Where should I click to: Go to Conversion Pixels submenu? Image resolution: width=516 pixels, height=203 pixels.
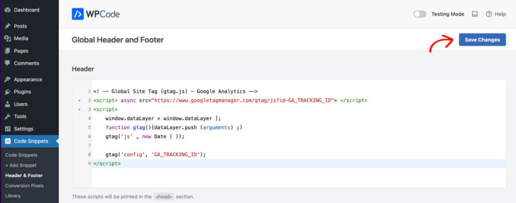pyautogui.click(x=24, y=185)
